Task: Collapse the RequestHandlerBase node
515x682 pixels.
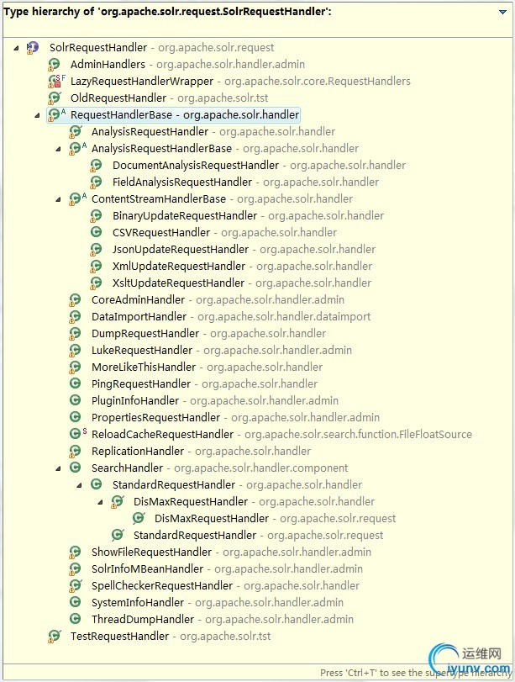Action: point(37,115)
